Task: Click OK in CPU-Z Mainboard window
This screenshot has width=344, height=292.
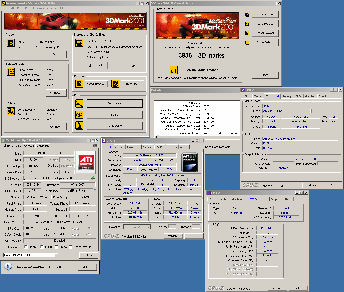Action: click(332, 185)
